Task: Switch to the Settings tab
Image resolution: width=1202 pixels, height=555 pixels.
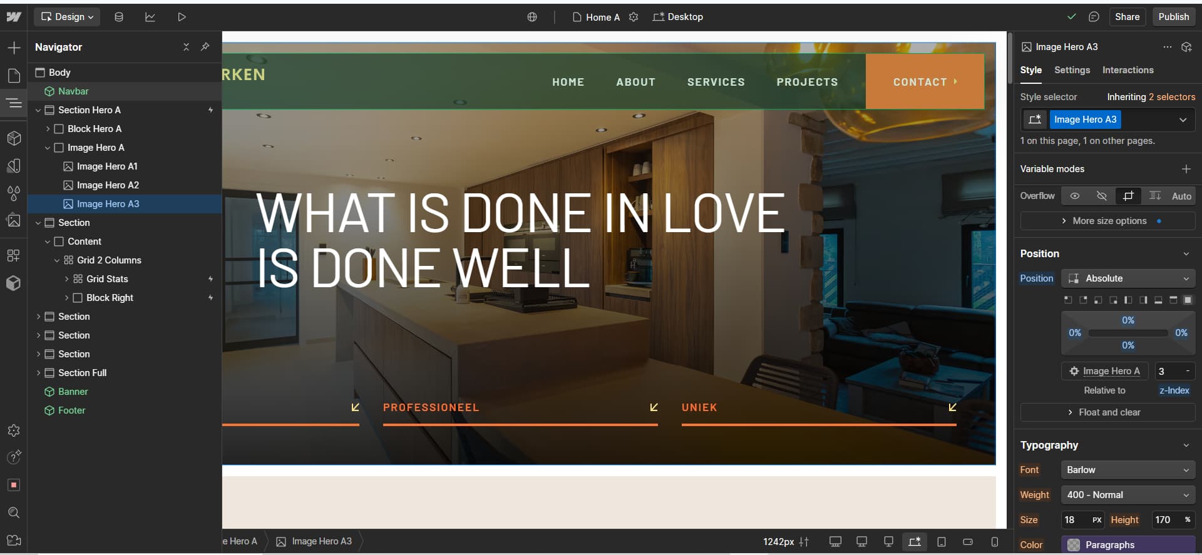Action: (1072, 70)
